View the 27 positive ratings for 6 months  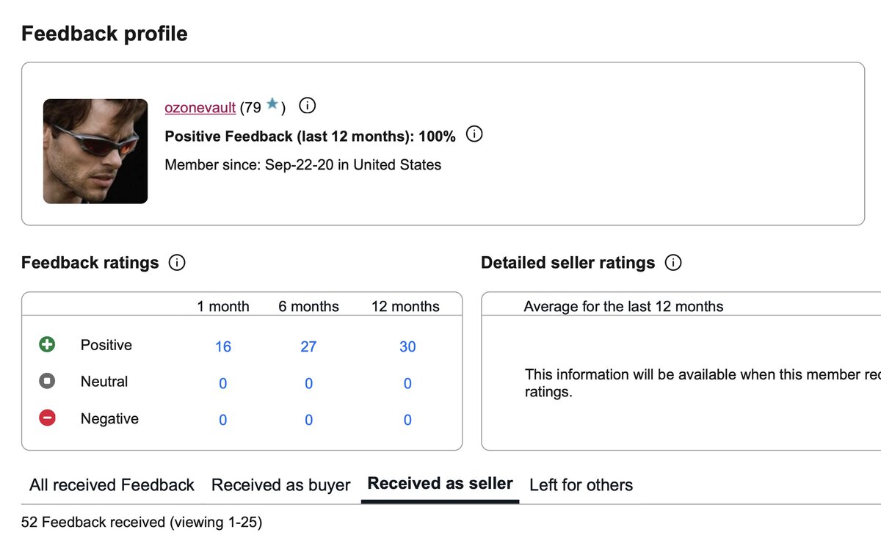click(x=308, y=346)
